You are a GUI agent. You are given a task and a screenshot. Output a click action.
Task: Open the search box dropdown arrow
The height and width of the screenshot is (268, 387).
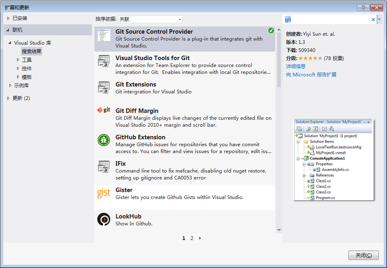tap(379, 19)
